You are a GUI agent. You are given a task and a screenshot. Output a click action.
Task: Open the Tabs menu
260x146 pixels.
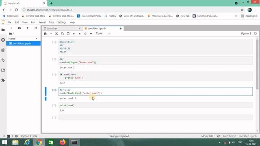click(x=52, y=22)
